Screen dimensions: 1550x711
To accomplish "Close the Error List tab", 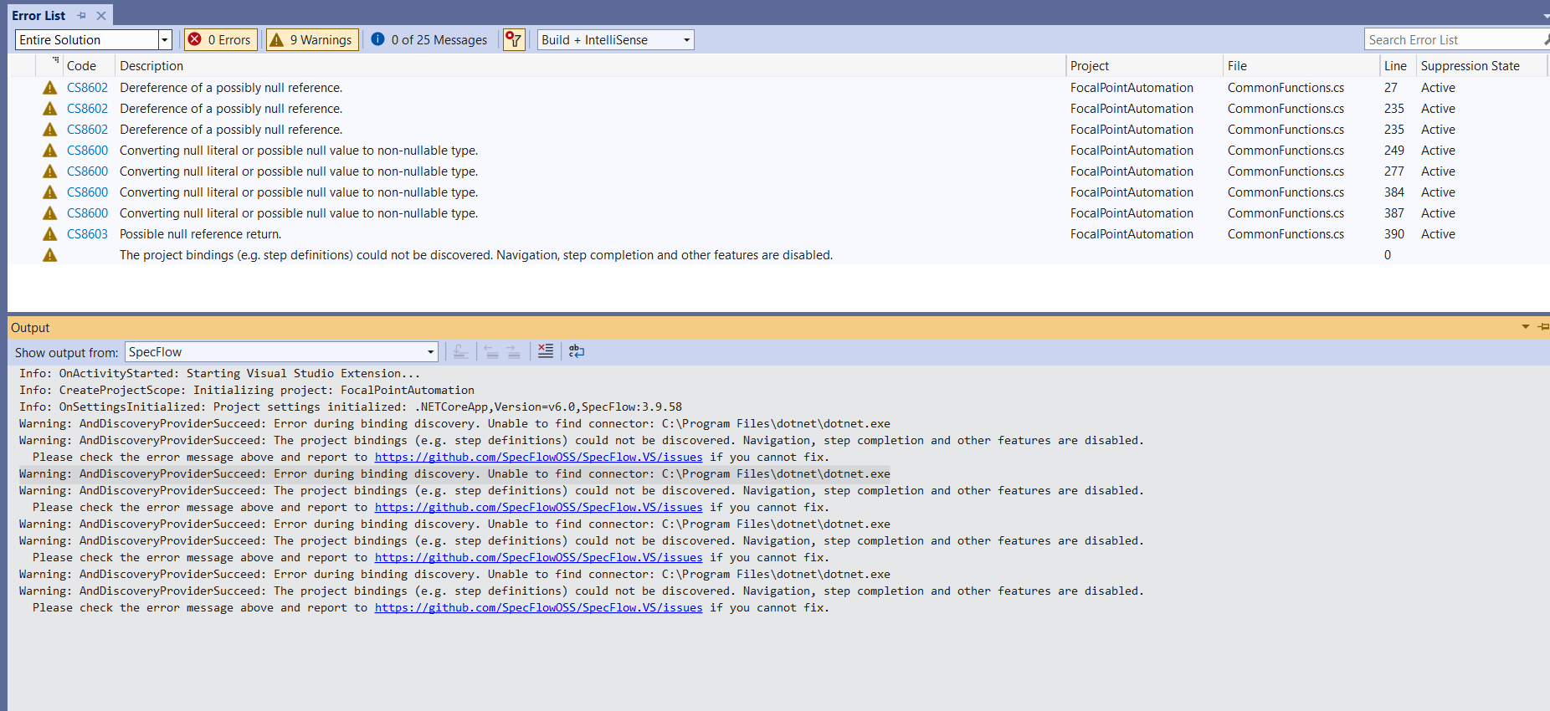I will pos(101,15).
